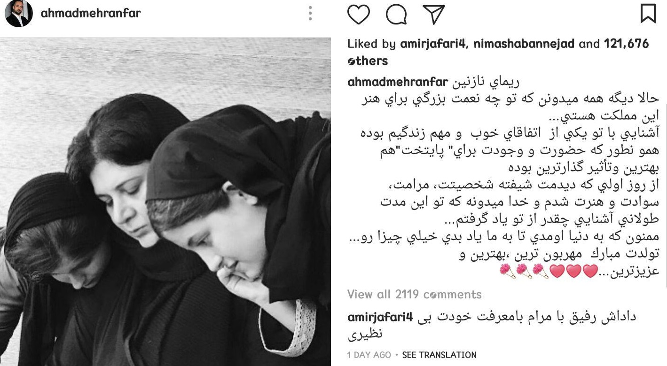Click the pink flower emojis in caption
667x366 pixels.
[x=523, y=272]
